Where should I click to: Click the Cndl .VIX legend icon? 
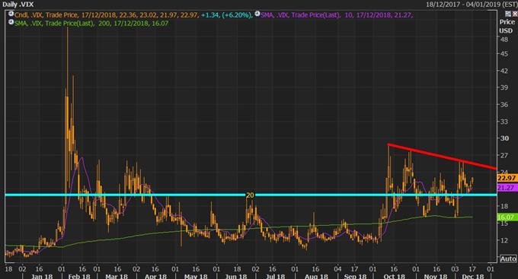click(x=11, y=14)
